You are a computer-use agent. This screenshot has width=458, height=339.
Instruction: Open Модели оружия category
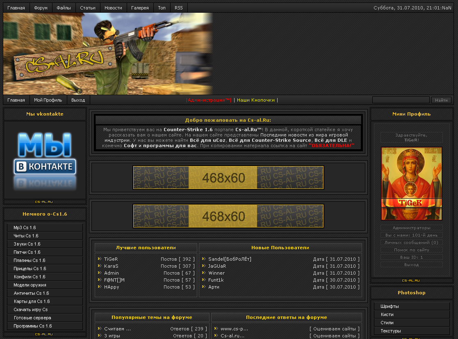tap(45, 285)
